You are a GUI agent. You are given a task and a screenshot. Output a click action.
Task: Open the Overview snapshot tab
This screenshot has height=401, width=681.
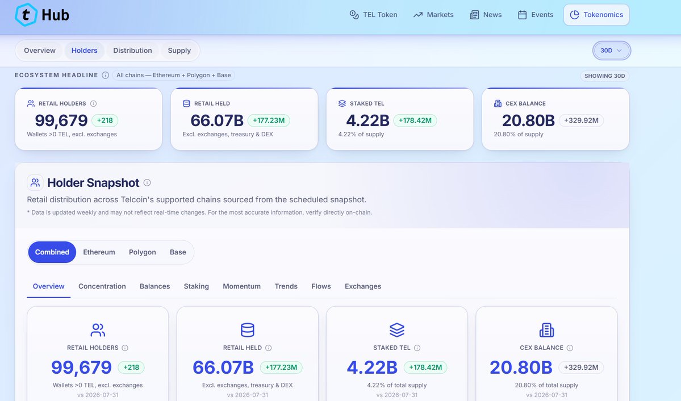pos(49,286)
